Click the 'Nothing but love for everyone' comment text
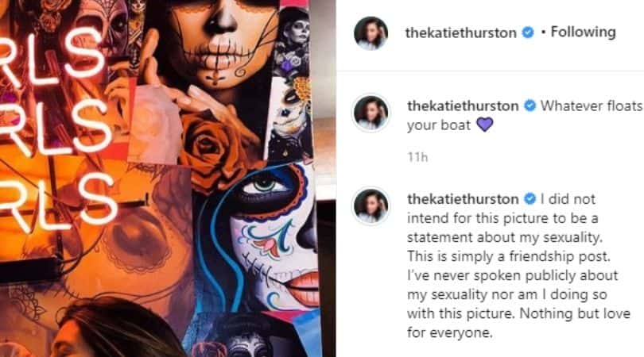This screenshot has width=644, height=357. 518,323
